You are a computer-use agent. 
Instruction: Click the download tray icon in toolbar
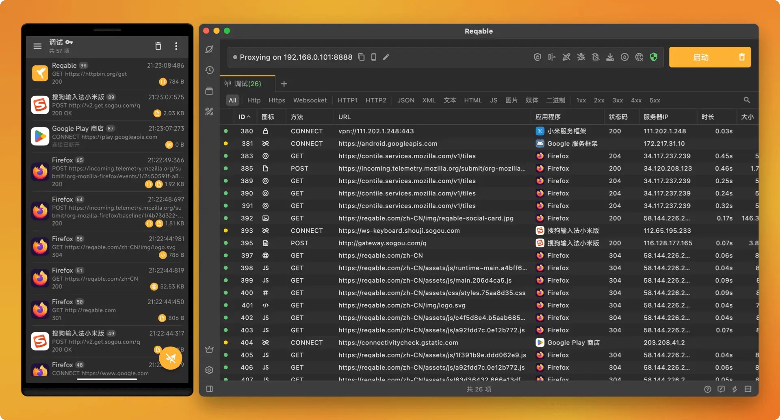[610, 57]
